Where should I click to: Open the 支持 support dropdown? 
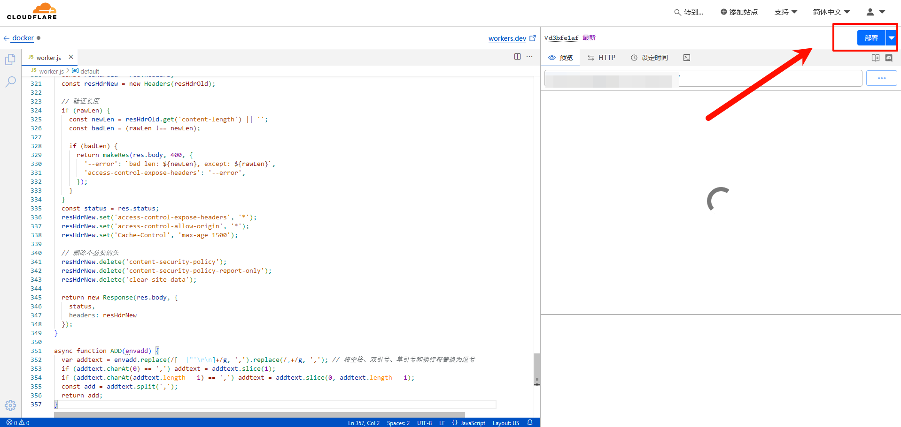(x=786, y=12)
